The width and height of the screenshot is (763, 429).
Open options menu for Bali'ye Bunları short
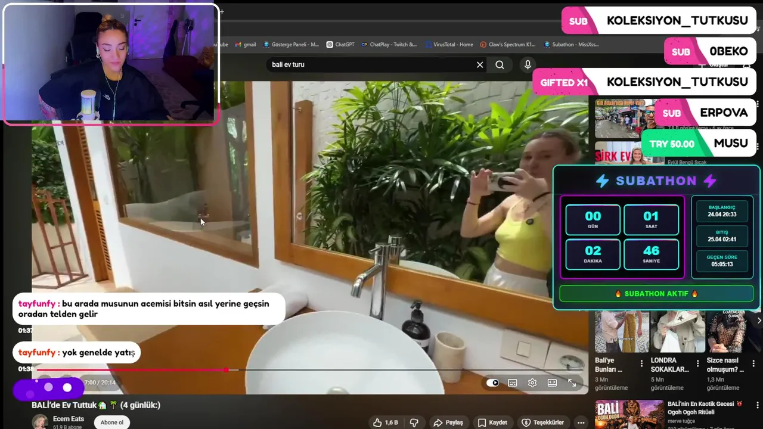coord(642,363)
